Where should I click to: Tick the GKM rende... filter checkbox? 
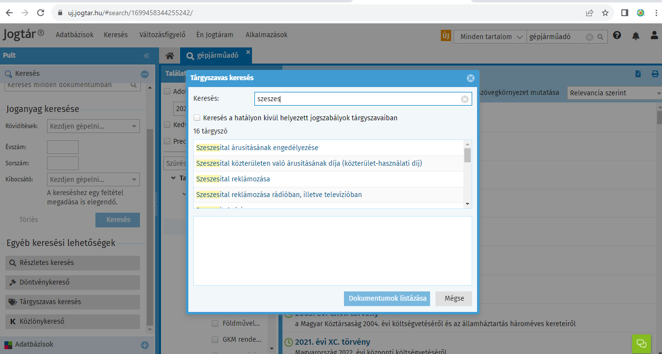(x=215, y=339)
